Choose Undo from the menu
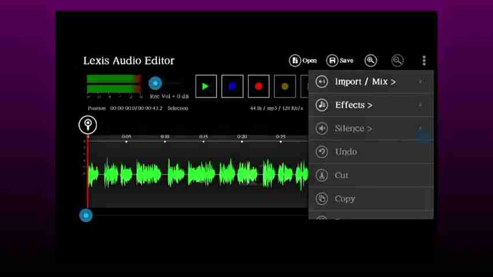Screen dimensions: 493x277 click(x=371, y=152)
